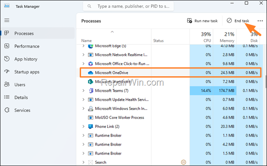Click the 24.5 MB OneDrive memory value
Screen dimensions: 267x166
[227, 73]
